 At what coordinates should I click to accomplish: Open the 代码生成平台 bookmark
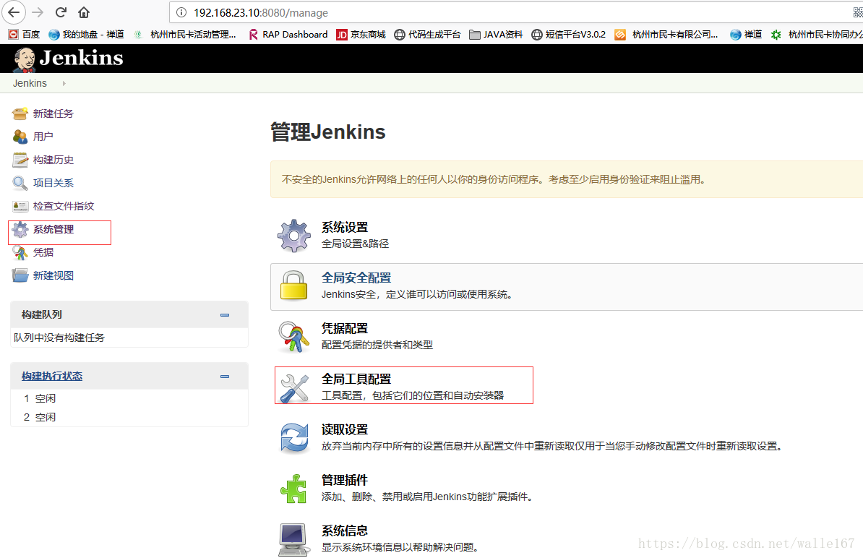pos(428,35)
